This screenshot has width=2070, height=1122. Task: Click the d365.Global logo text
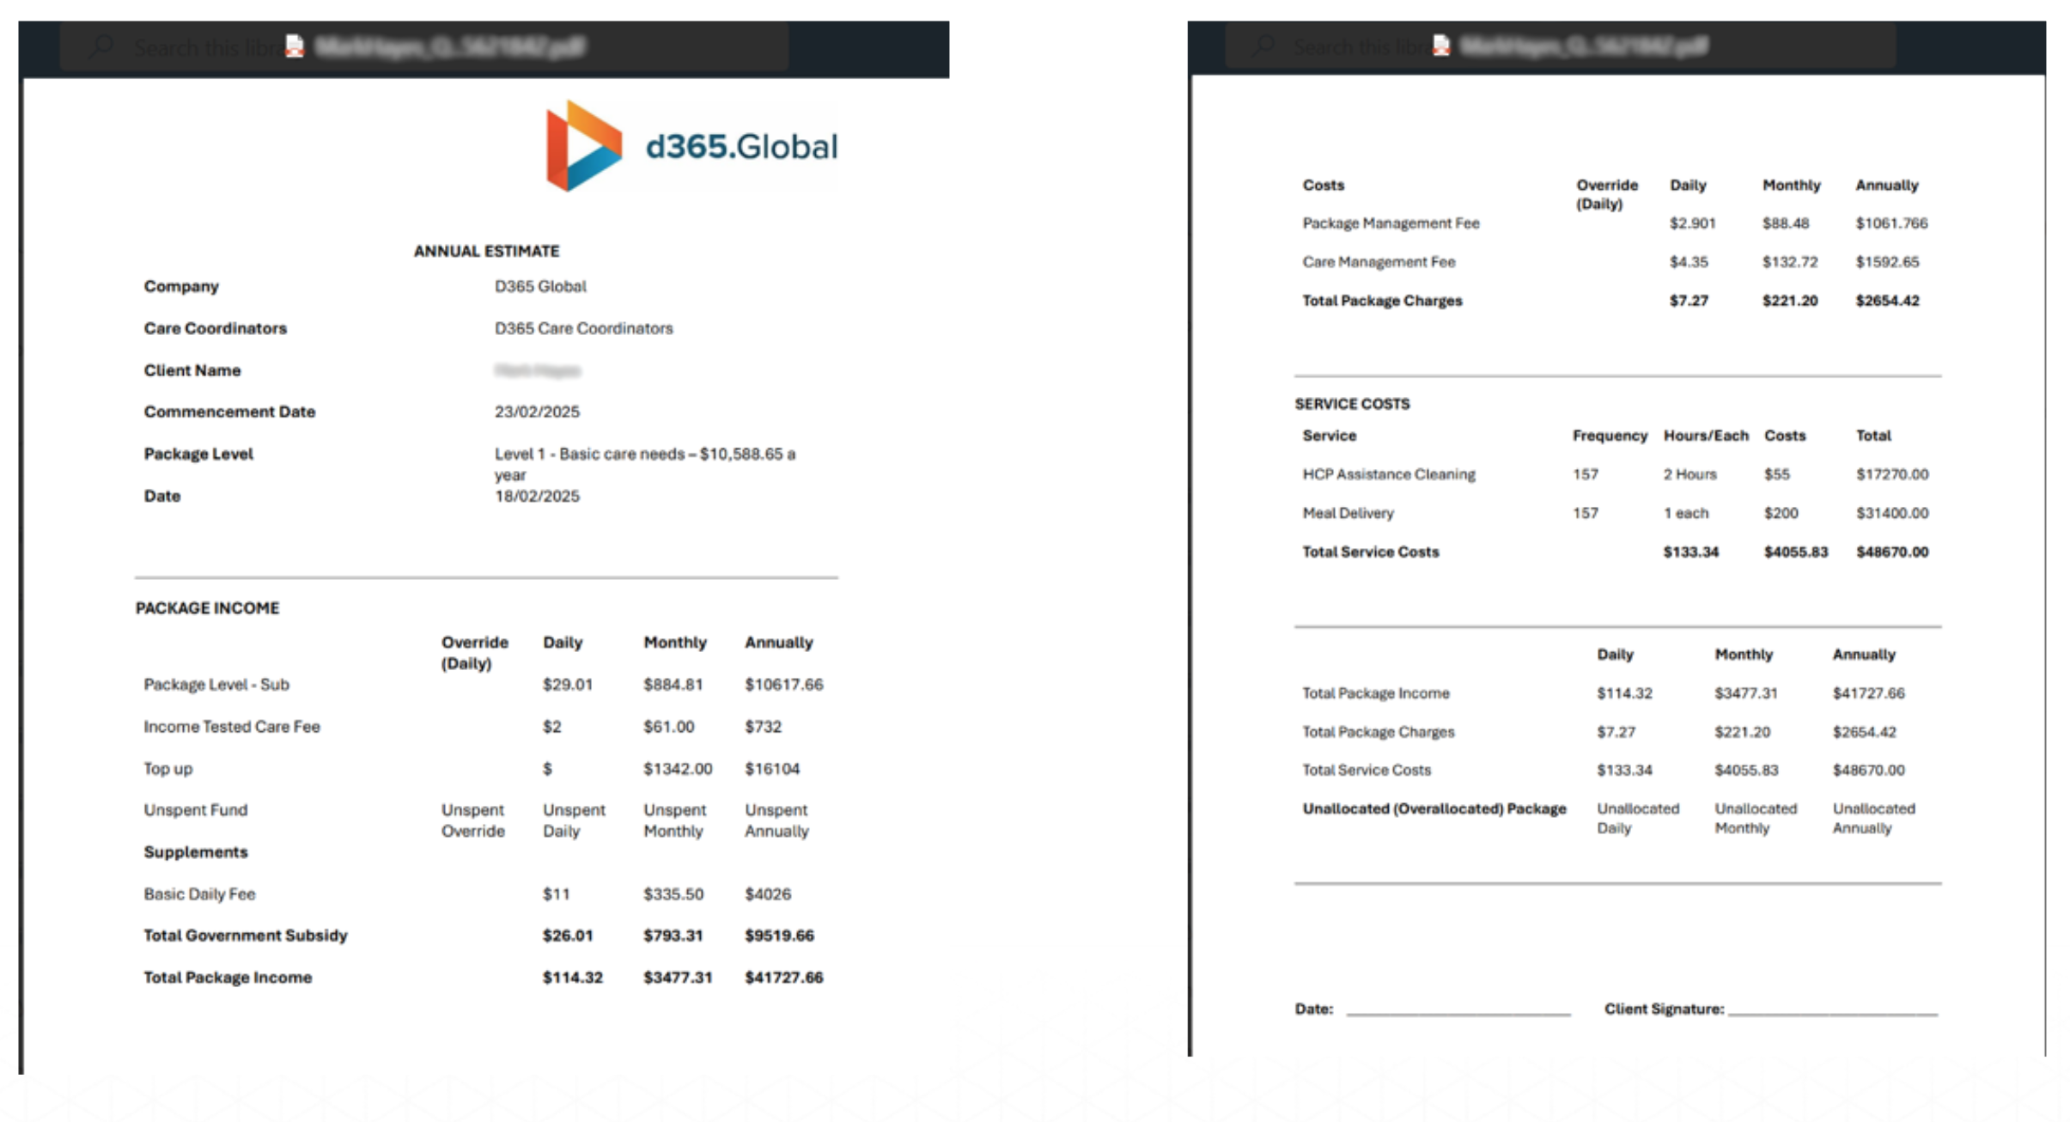pyautogui.click(x=740, y=147)
